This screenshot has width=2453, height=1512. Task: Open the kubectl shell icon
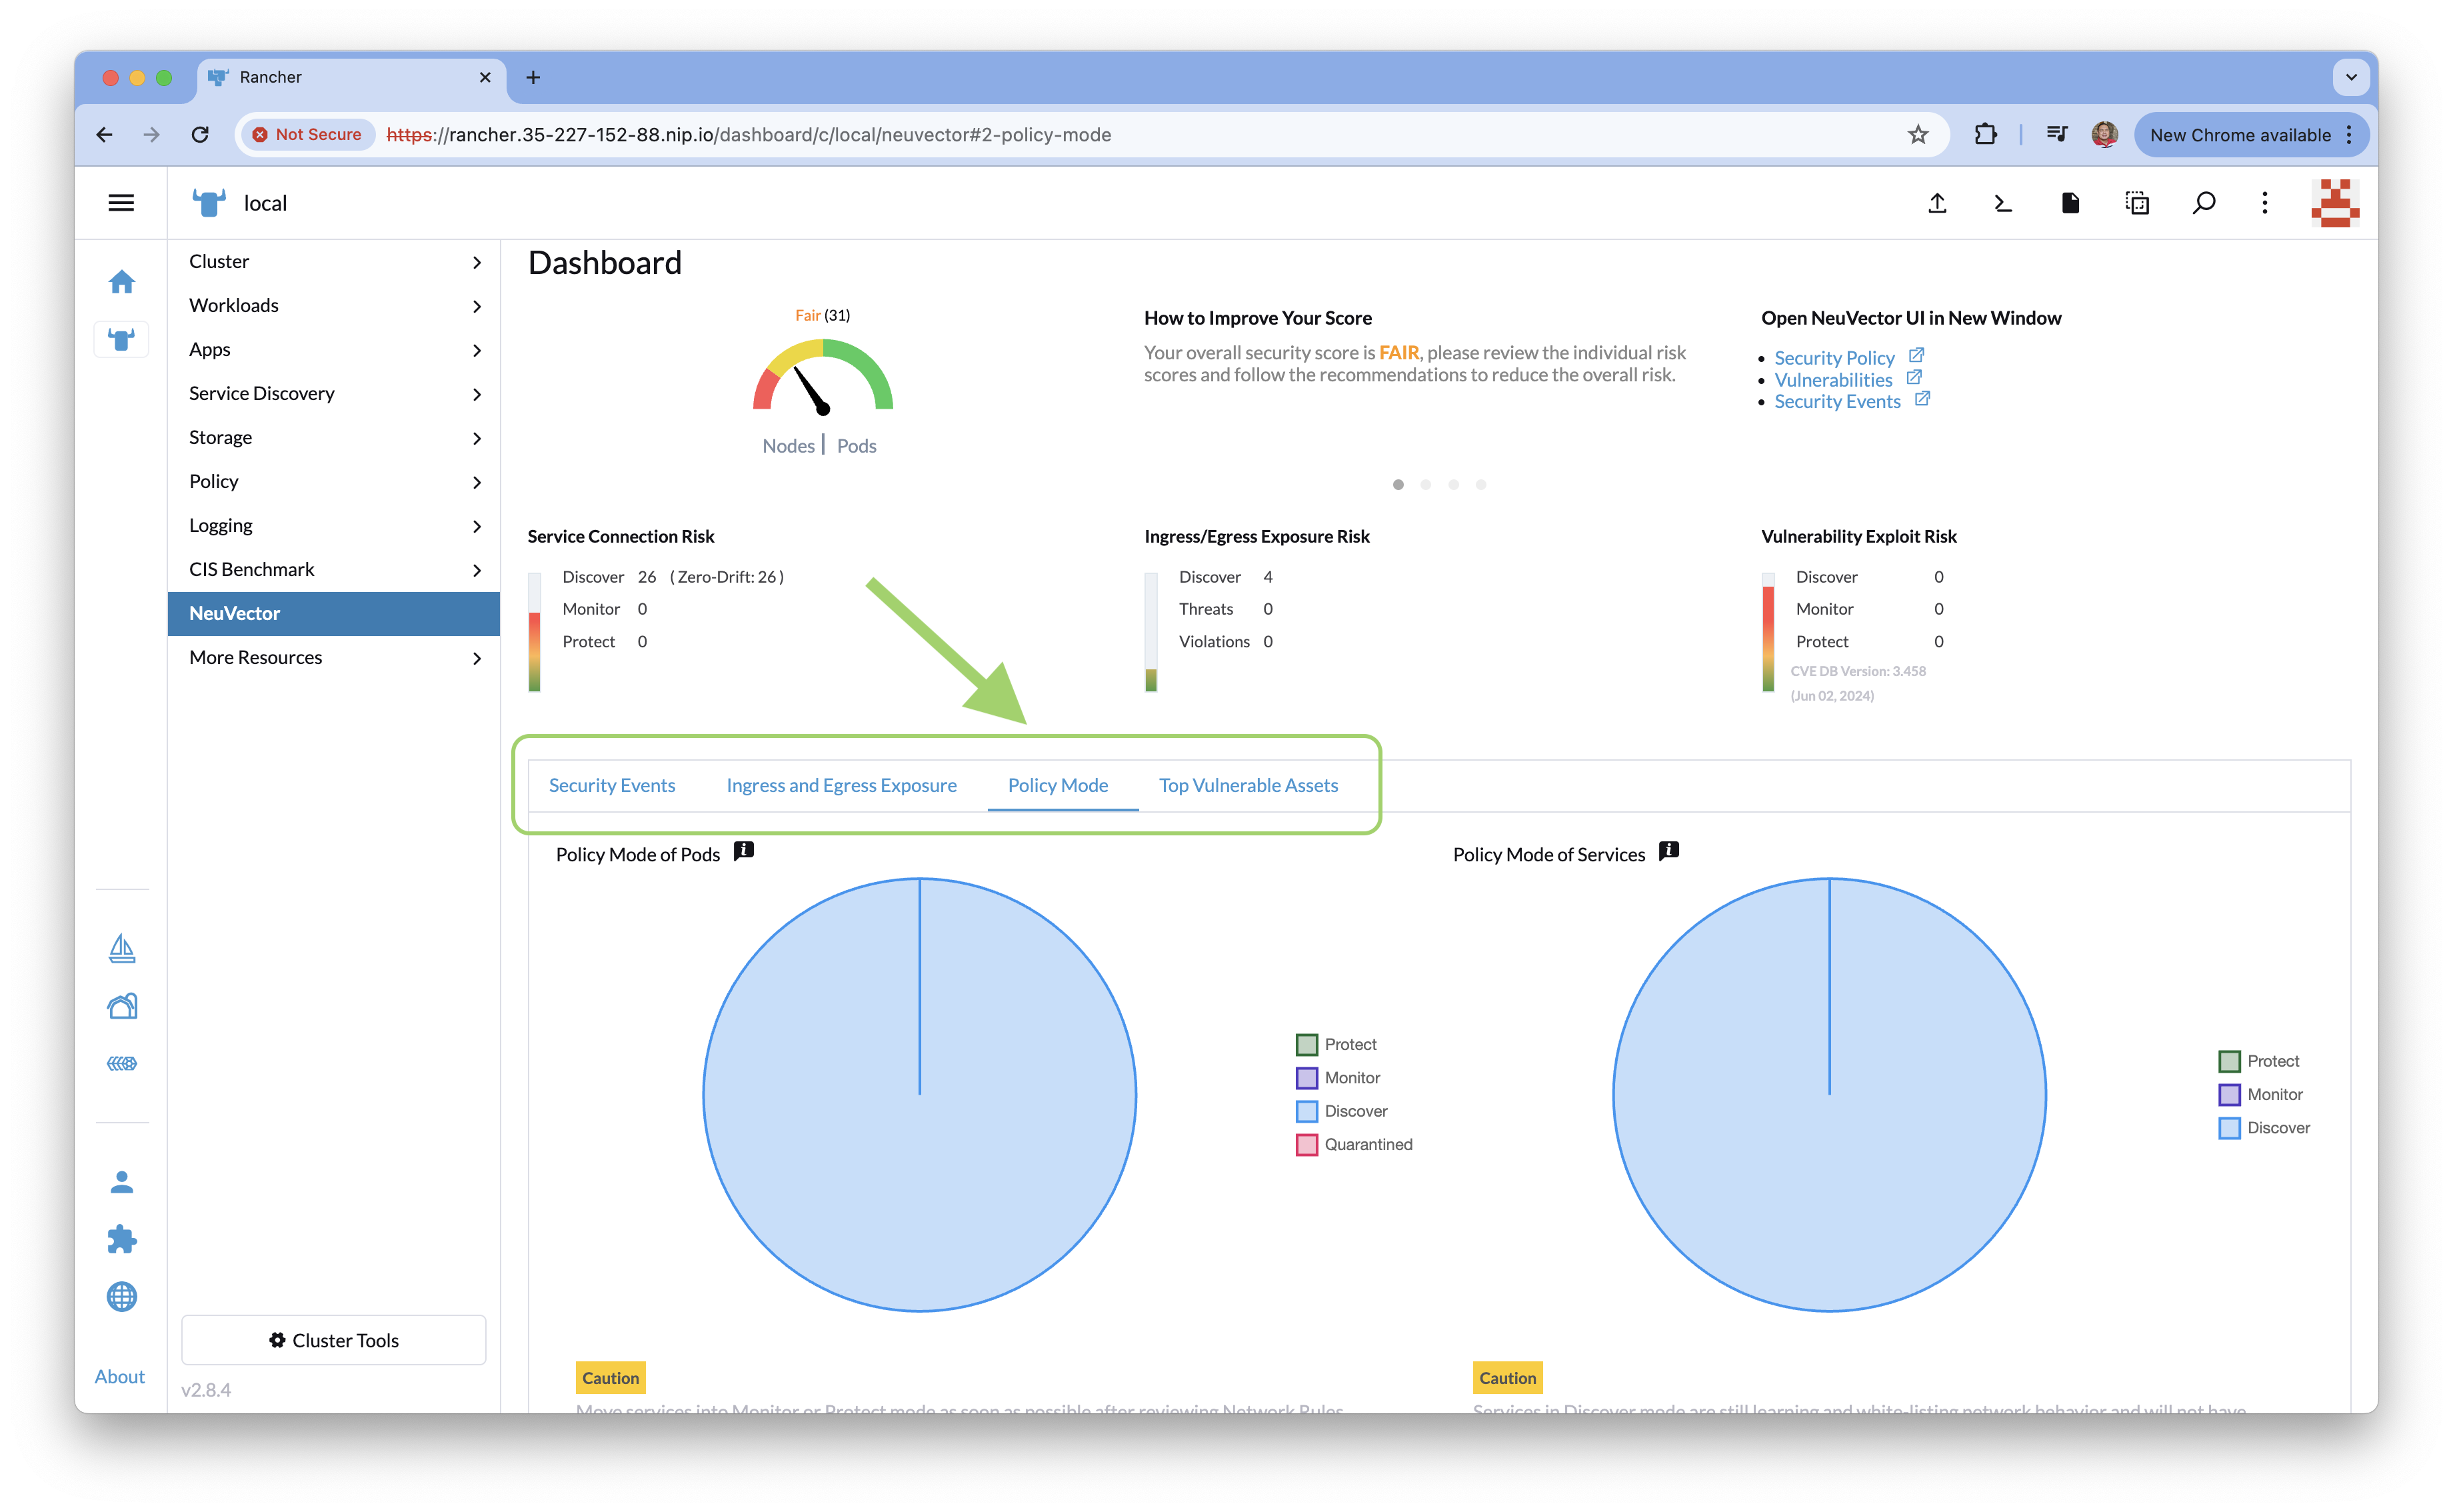click(2003, 203)
